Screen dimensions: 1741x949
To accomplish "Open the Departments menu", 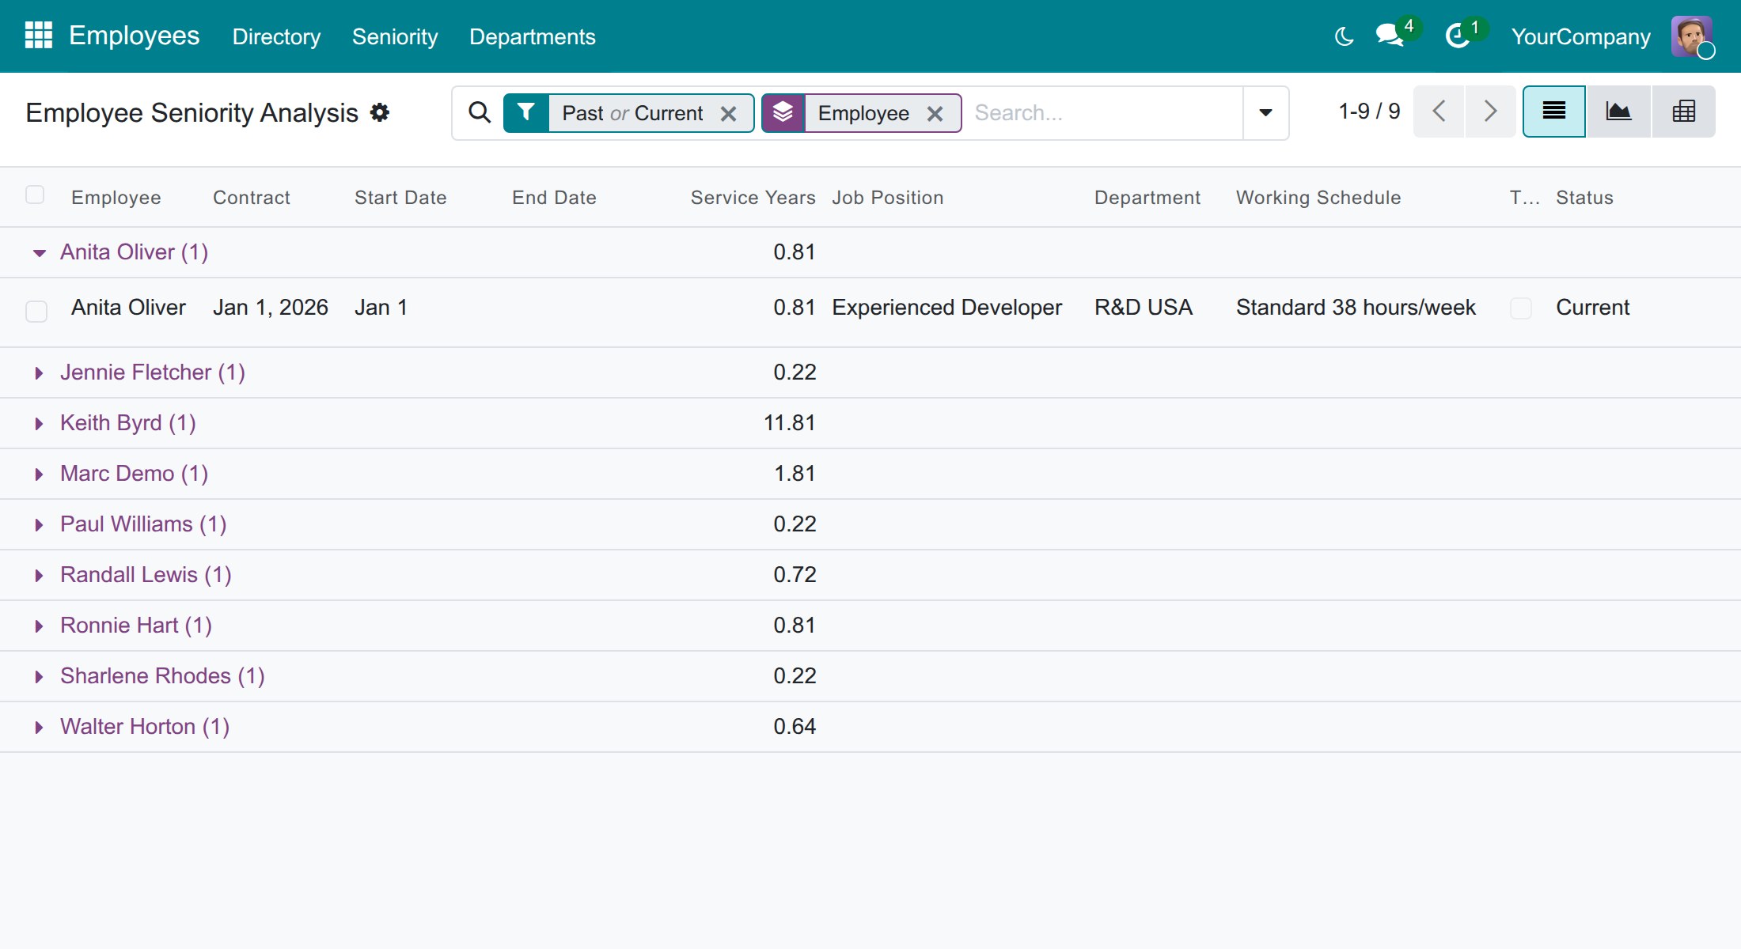I will (x=533, y=36).
